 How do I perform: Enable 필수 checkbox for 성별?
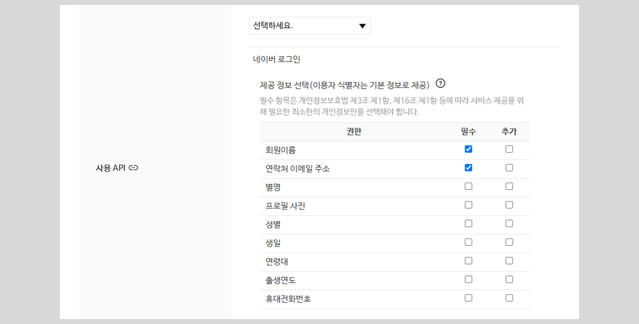point(468,223)
